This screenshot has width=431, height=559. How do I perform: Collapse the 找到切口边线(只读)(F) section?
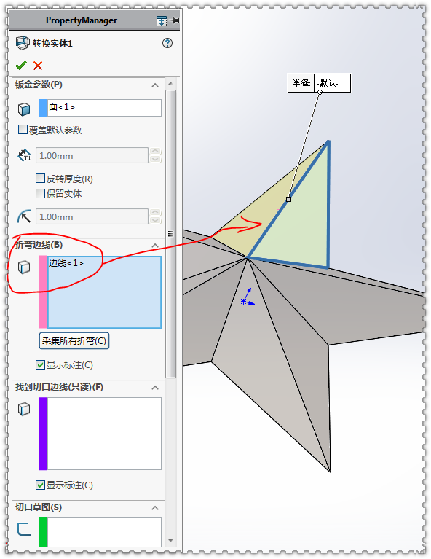tap(155, 388)
